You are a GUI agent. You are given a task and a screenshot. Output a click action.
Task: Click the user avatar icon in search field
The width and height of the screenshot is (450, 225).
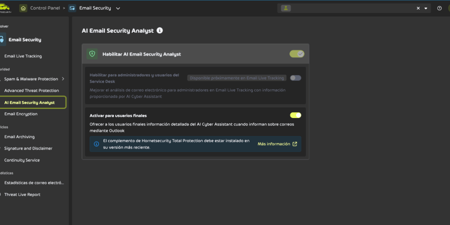pyautogui.click(x=285, y=8)
